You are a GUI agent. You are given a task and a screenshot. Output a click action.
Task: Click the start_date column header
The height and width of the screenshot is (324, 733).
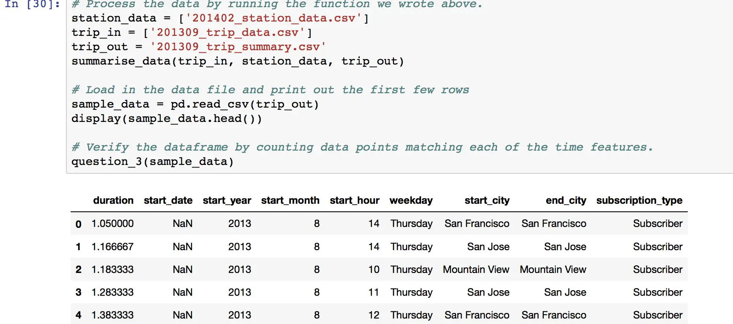168,200
